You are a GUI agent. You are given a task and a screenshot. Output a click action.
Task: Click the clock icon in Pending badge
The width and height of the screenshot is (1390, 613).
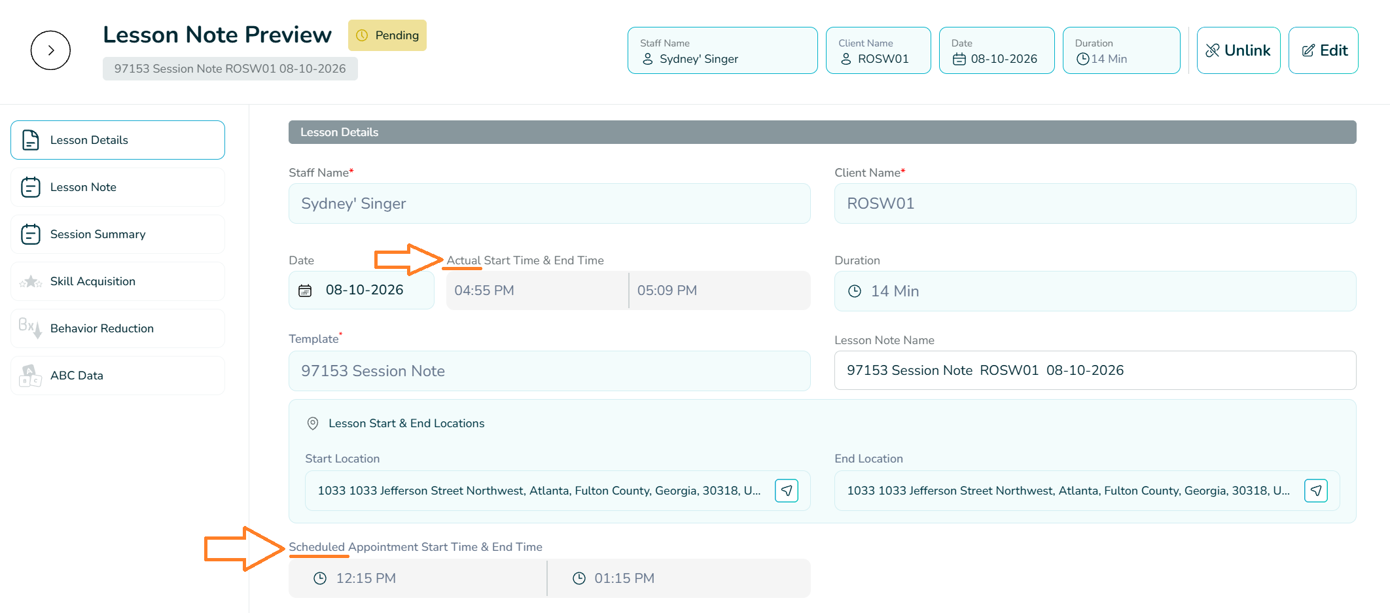[x=362, y=35]
